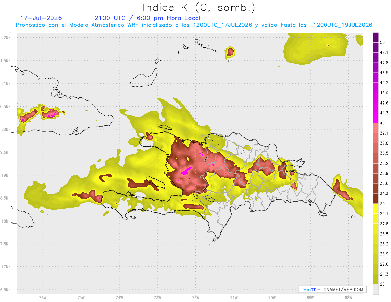Click "2100 UTC / 6:00 pm Hora Local" time label
This screenshot has height=302, width=391.
tap(147, 18)
